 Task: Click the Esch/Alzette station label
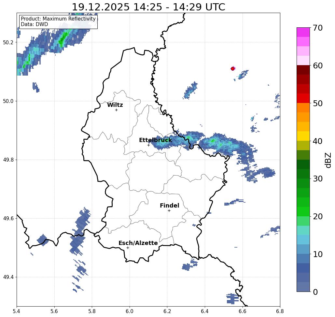[x=138, y=243]
